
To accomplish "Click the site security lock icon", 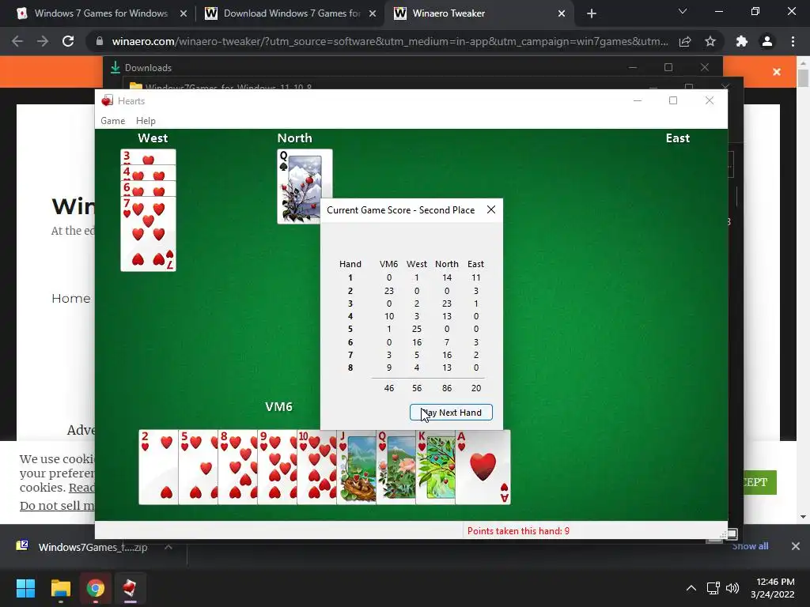I will tap(99, 41).
